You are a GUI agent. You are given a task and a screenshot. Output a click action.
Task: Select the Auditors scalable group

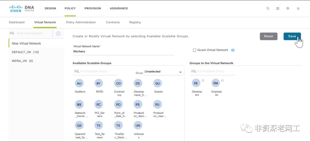pyautogui.click(x=79, y=83)
